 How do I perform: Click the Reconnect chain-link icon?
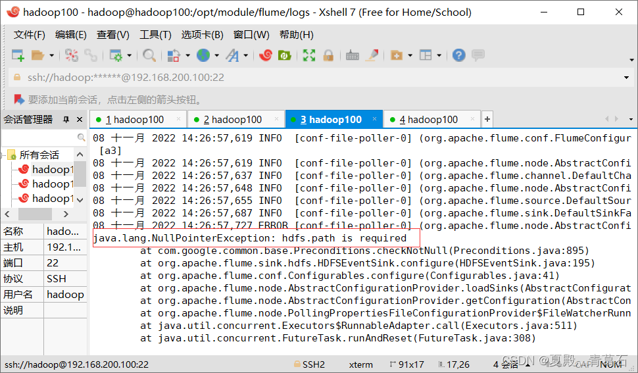pyautogui.click(x=90, y=55)
